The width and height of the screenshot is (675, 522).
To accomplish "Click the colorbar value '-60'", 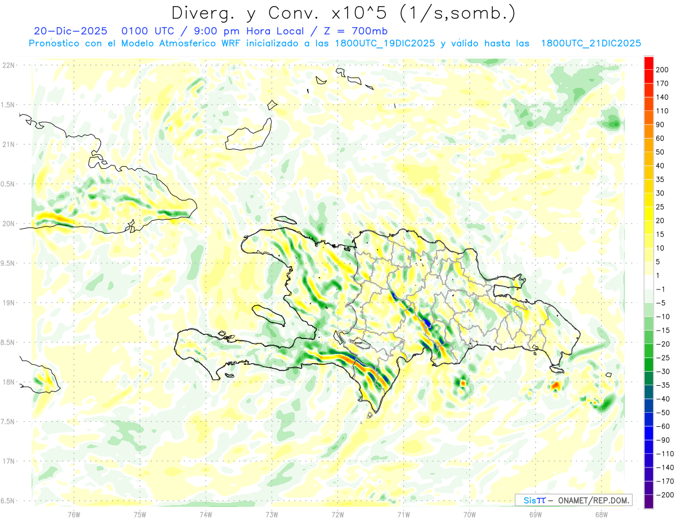I will (664, 426).
